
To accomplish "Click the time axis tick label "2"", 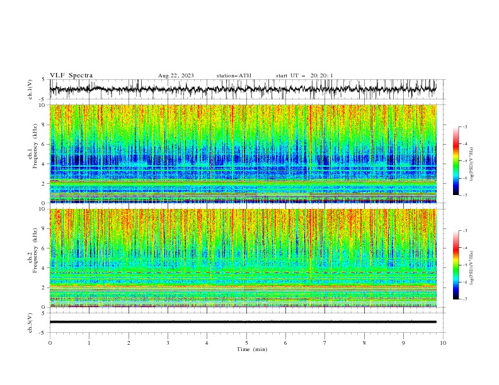I will pyautogui.click(x=129, y=343).
